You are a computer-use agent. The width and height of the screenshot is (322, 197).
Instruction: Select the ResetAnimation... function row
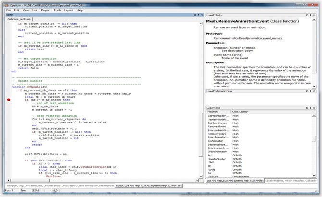point(218,137)
